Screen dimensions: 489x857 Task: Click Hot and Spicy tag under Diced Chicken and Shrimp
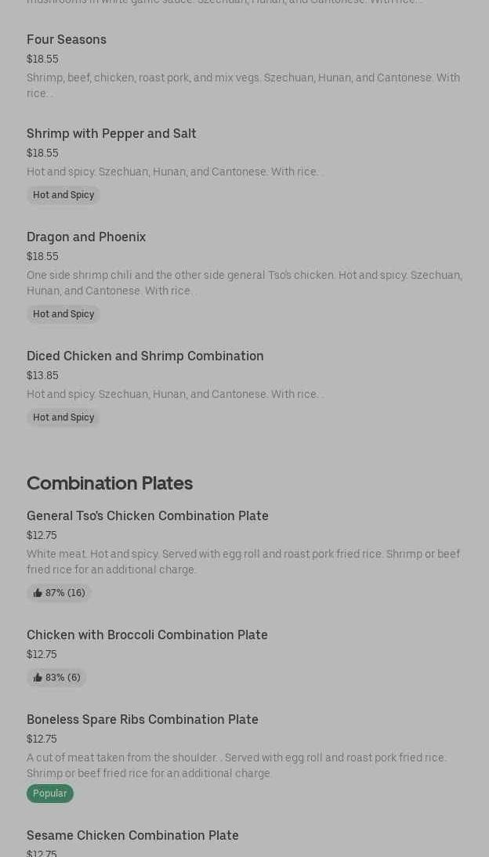[63, 418]
